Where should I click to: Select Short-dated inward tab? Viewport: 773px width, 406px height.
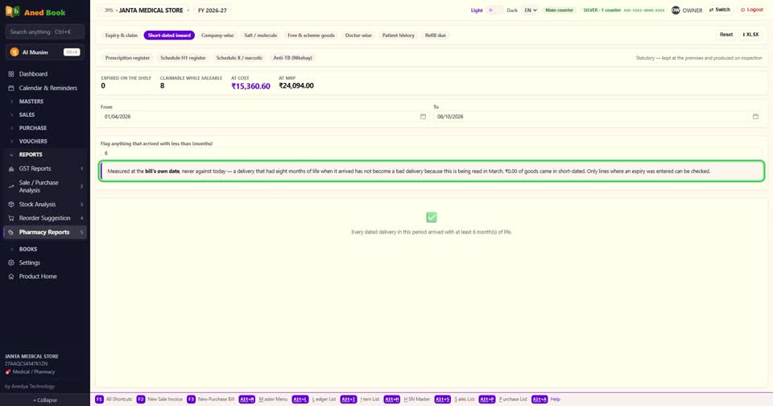tap(169, 35)
